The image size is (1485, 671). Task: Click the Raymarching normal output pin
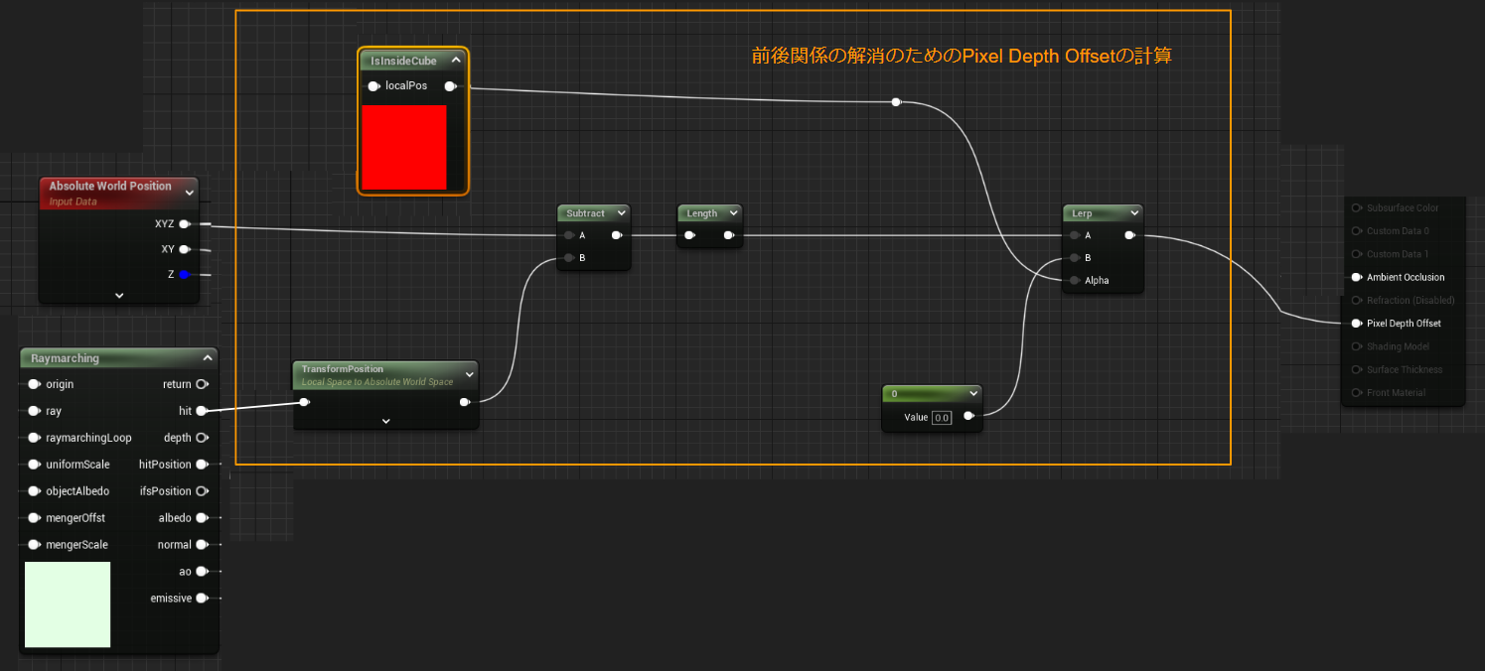[202, 545]
